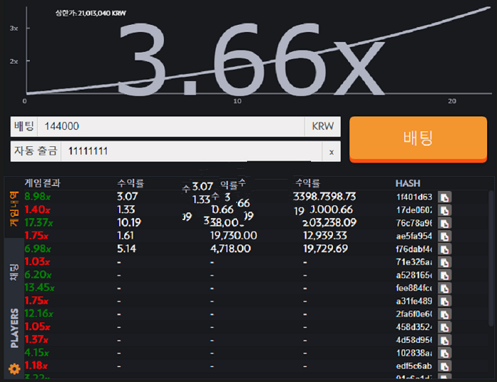This screenshot has height=382, width=497.
Task: Click the 19,729.69 value cell
Action: click(x=325, y=249)
